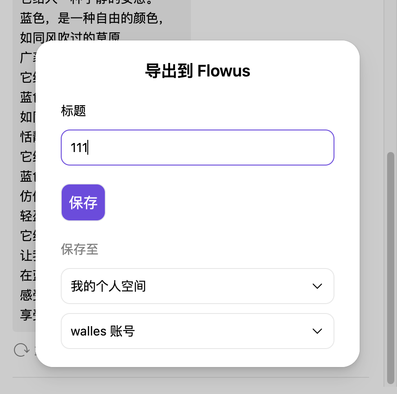Select the 保存至 section label
This screenshot has height=394, width=397.
point(79,250)
